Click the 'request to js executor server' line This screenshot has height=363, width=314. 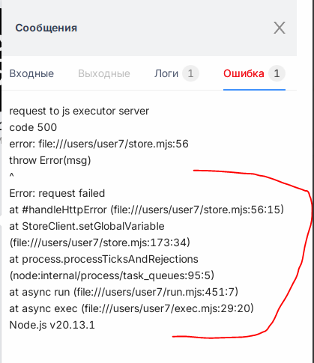(79, 111)
